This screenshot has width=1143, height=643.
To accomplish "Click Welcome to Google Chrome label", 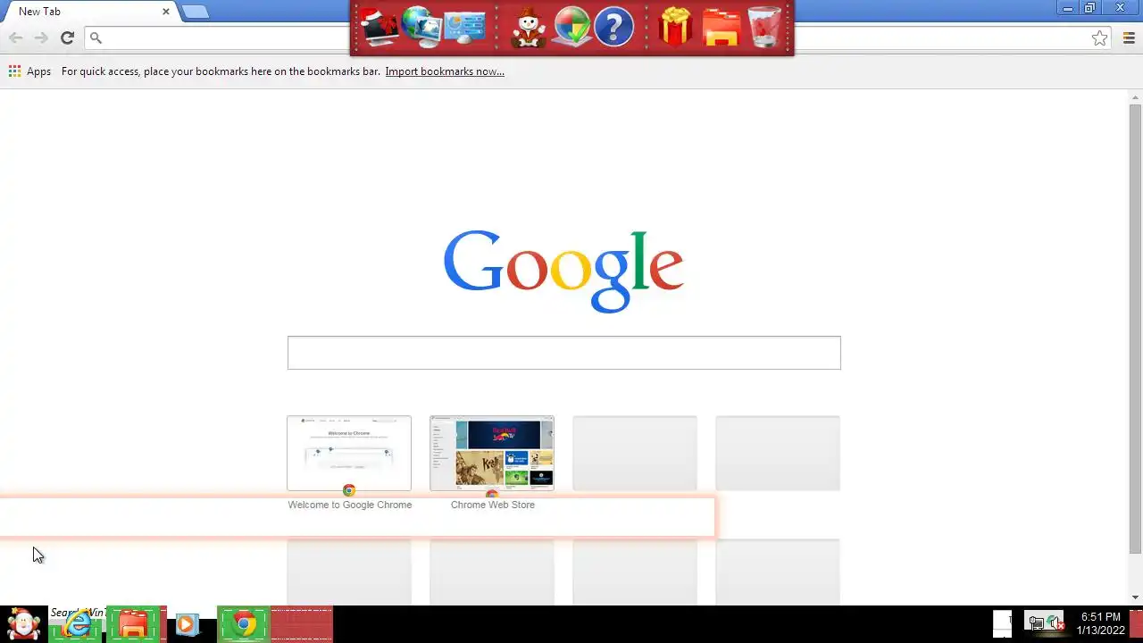I will pos(349,505).
